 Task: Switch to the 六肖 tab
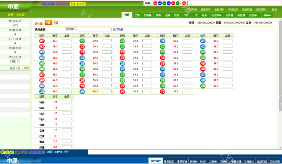coord(186,15)
